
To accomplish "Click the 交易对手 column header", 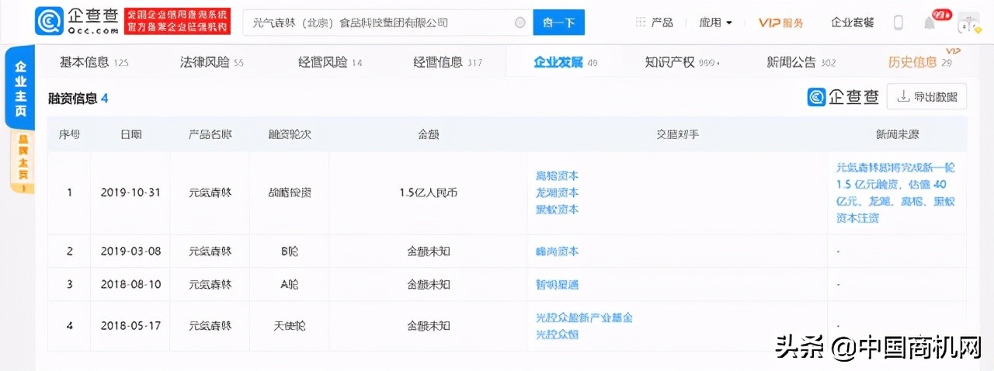I will pos(677,134).
